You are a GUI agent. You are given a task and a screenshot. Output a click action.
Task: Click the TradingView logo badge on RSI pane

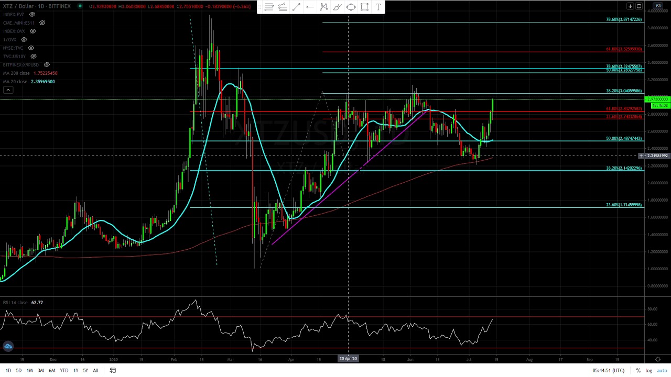pos(8,346)
